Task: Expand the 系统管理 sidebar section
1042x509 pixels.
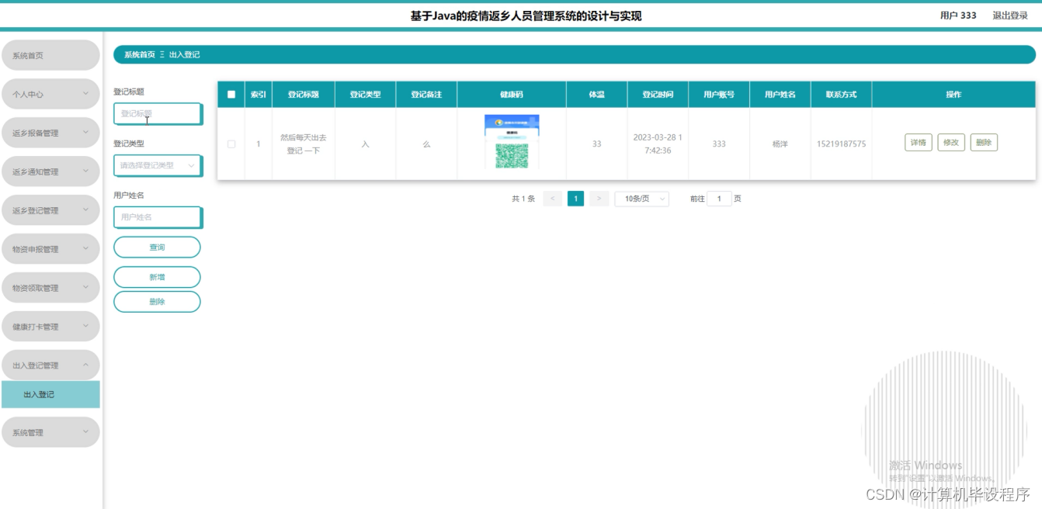Action: [x=51, y=431]
